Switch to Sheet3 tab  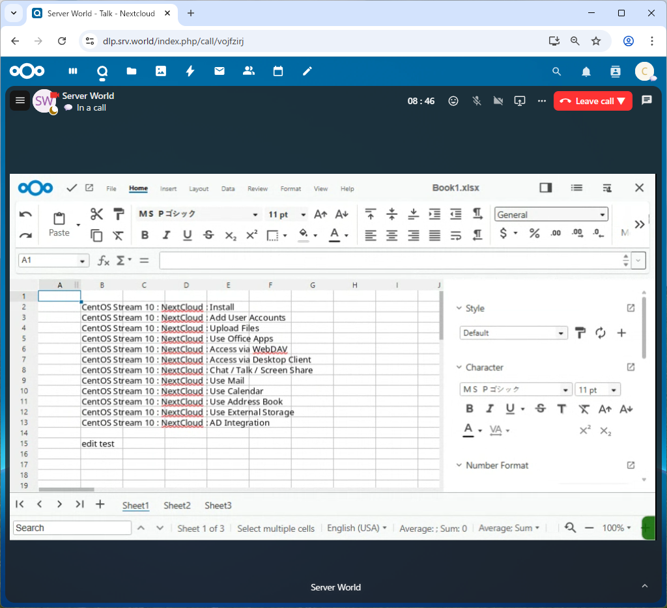218,506
